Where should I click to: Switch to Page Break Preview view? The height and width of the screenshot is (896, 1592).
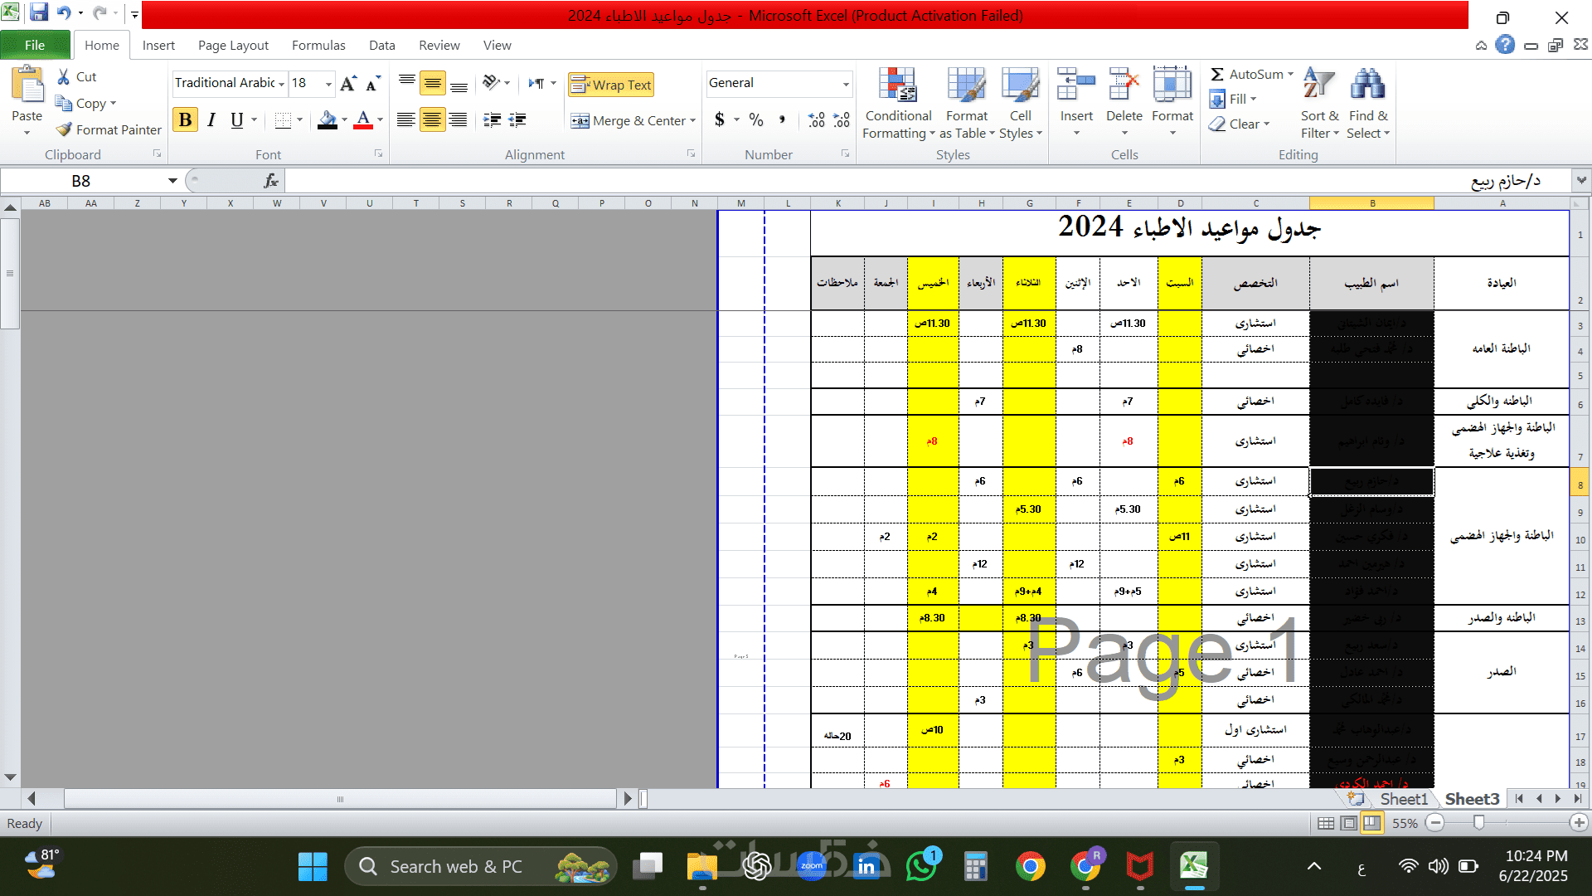pos(1372,823)
